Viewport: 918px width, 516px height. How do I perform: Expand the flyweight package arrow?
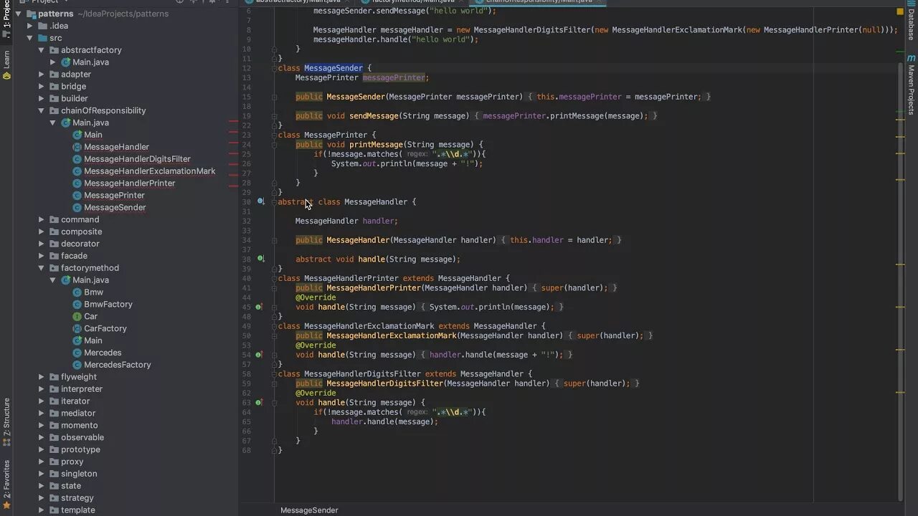click(42, 377)
